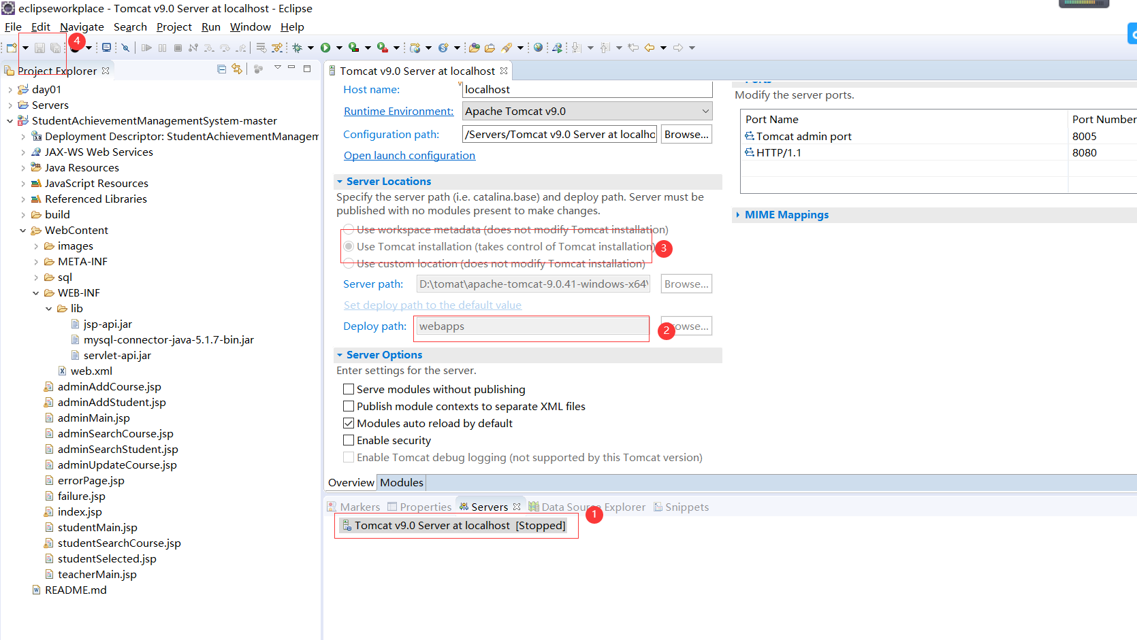This screenshot has height=640, width=1137.
Task: Click the Resume debug icon
Action: (x=146, y=48)
